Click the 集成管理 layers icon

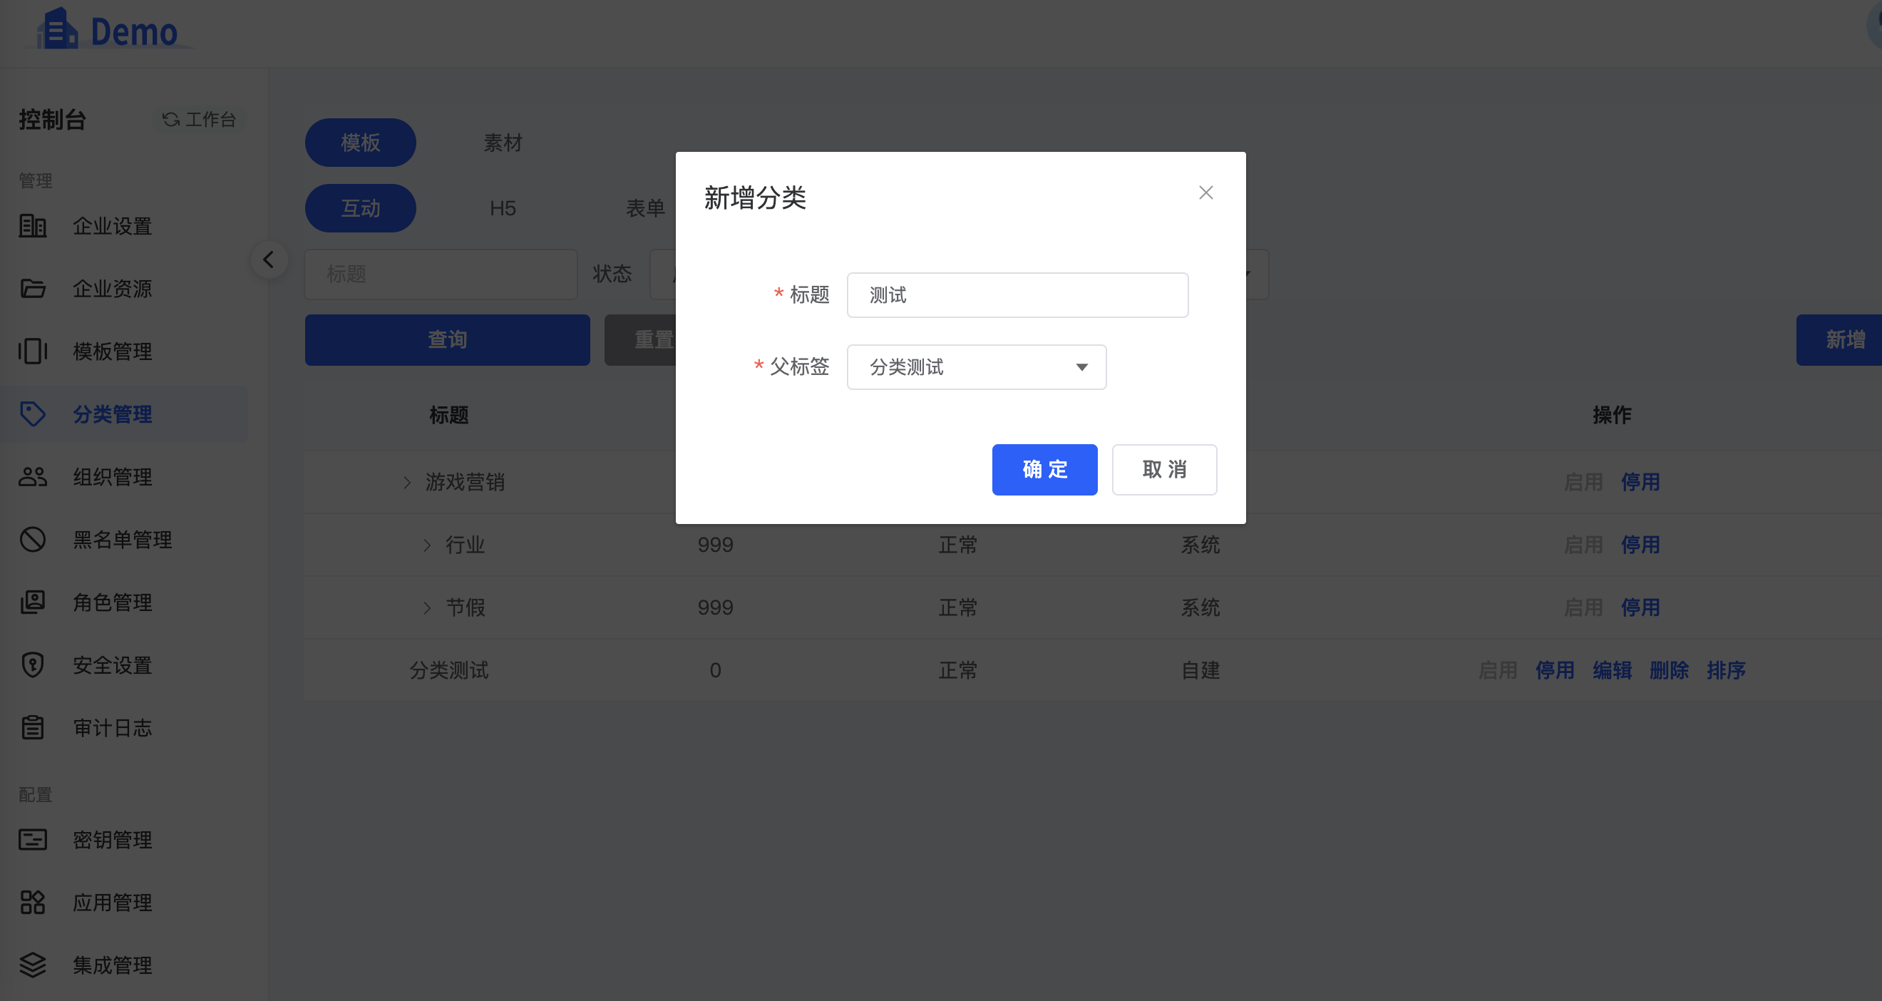tap(33, 965)
